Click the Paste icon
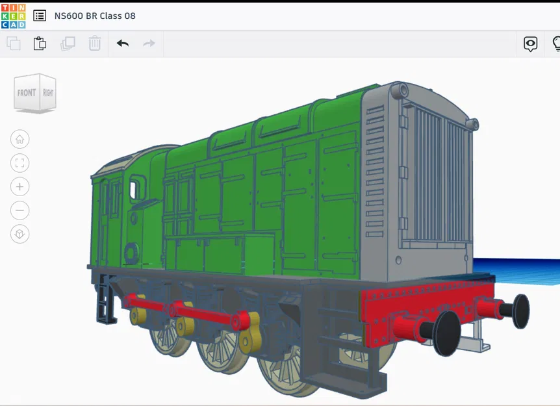The image size is (560, 406). tap(40, 43)
